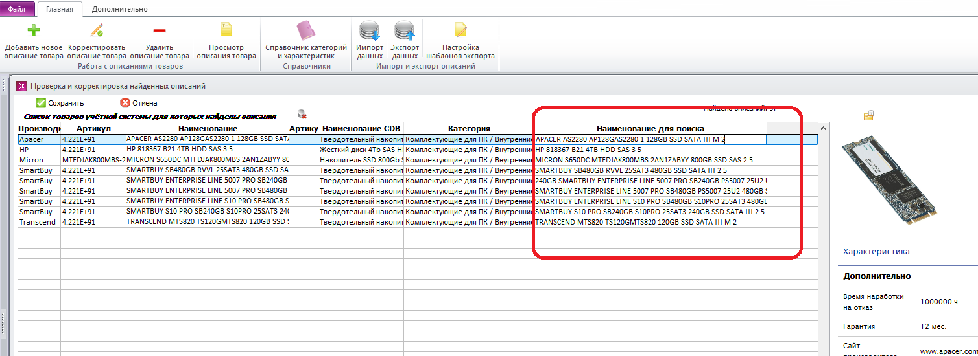This screenshot has width=978, height=356.
Task: Select the 'Жесткий диск 4Tb SAS' CDB name cell
Action: point(361,150)
